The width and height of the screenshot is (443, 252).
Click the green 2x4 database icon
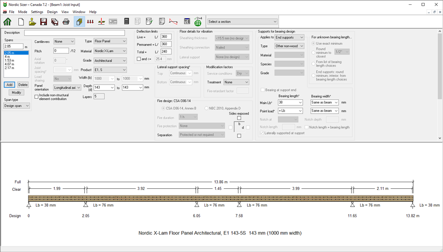(x=198, y=22)
